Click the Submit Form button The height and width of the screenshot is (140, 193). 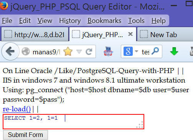[x=25, y=135]
